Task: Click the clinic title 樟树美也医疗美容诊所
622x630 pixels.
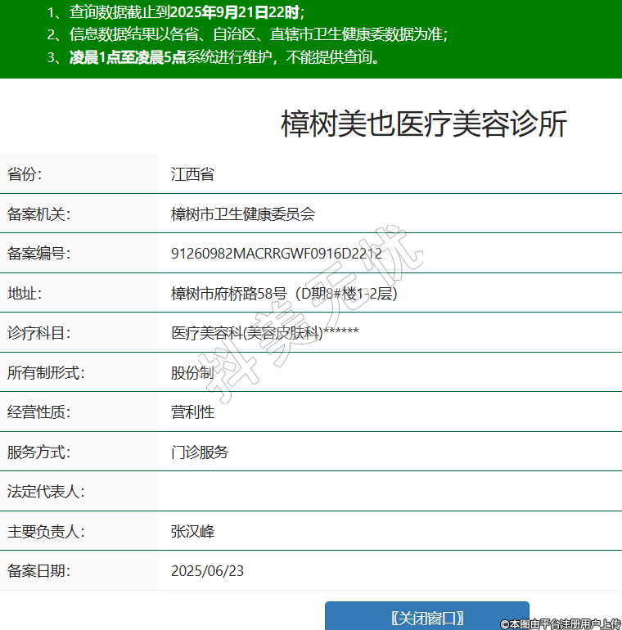Action: 423,124
